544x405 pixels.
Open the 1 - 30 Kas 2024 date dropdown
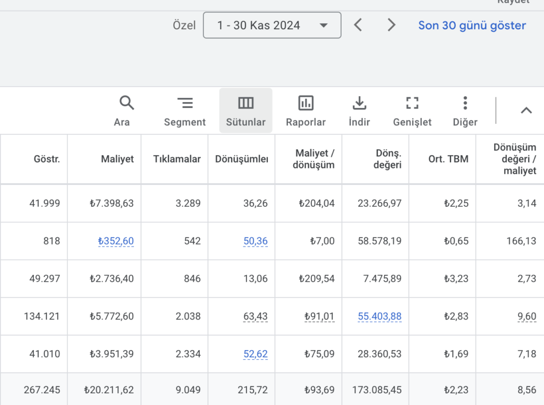pos(272,26)
